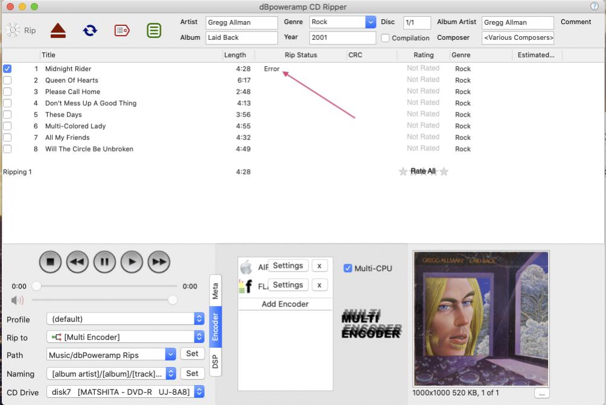The image size is (606, 405).
Task: Check track 8 Will The Circle Be Unbroken
Action: [x=7, y=149]
